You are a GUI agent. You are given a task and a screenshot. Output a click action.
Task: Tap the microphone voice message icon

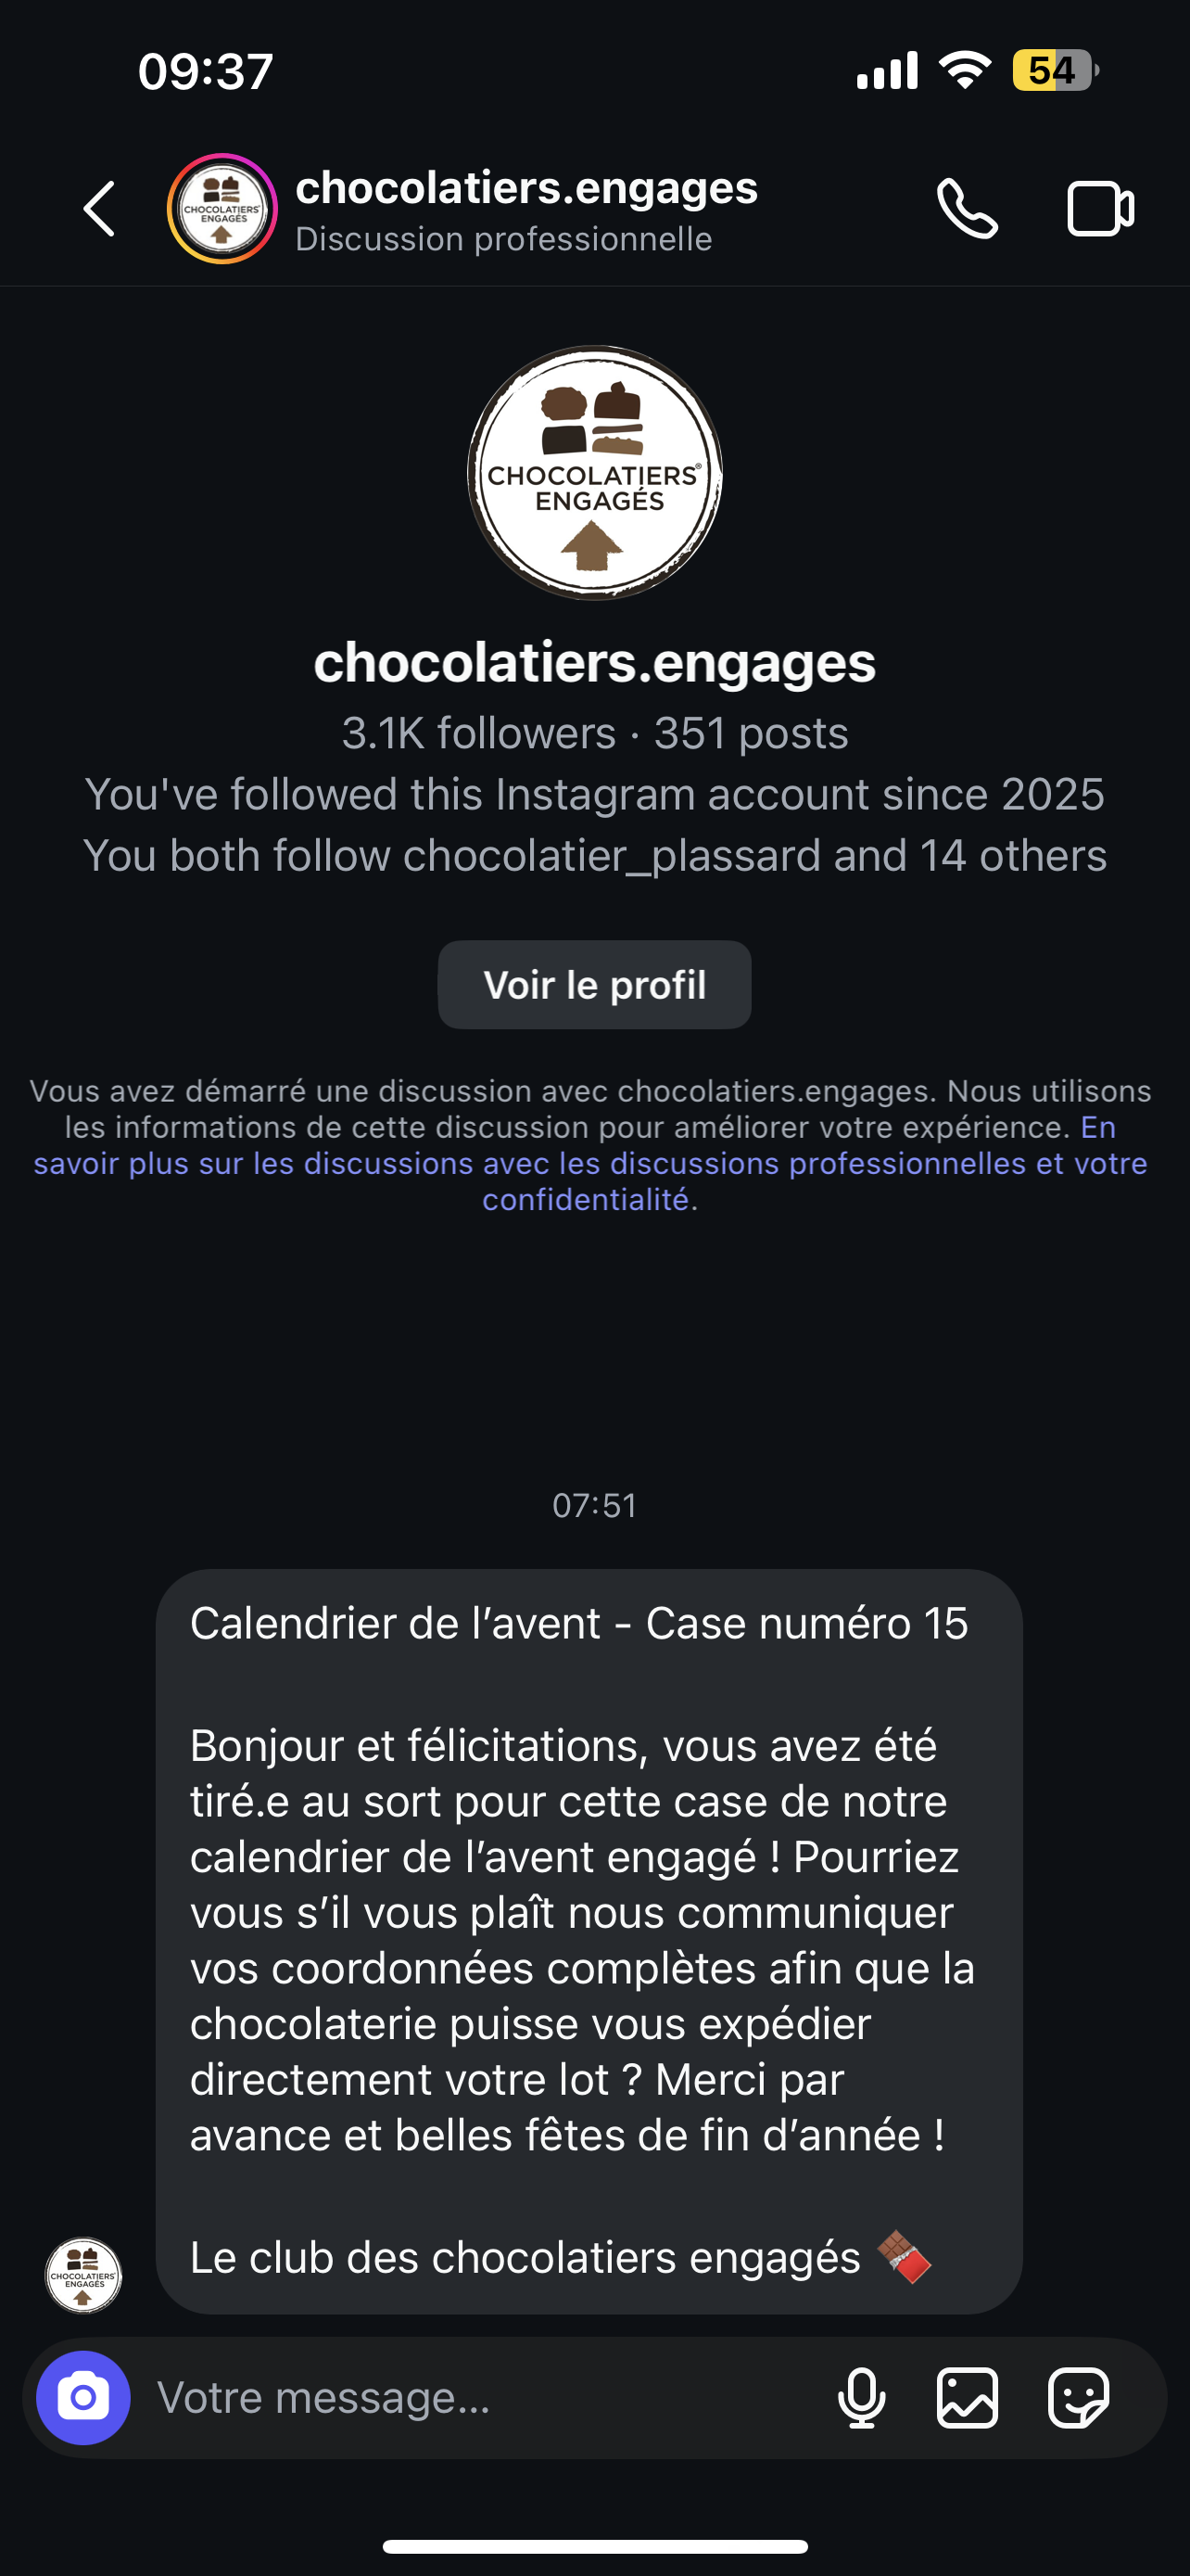pos(861,2397)
